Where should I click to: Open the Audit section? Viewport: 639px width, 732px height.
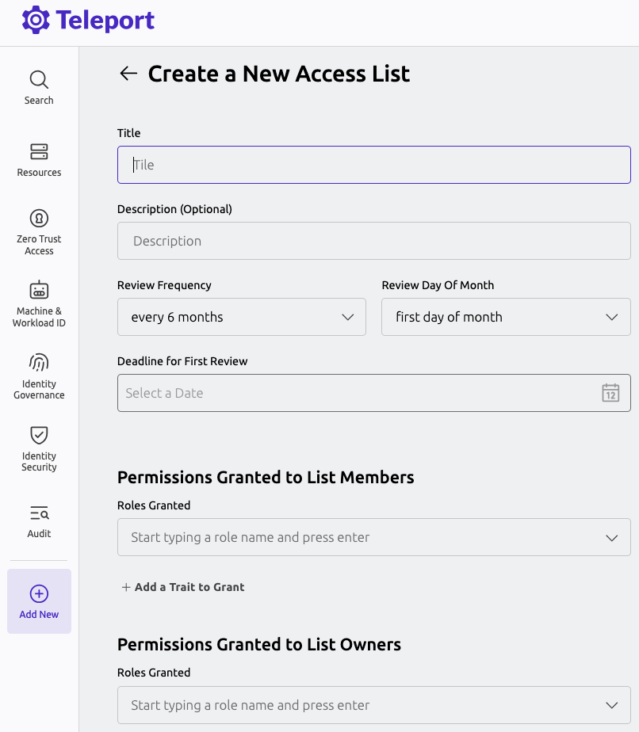coord(38,519)
